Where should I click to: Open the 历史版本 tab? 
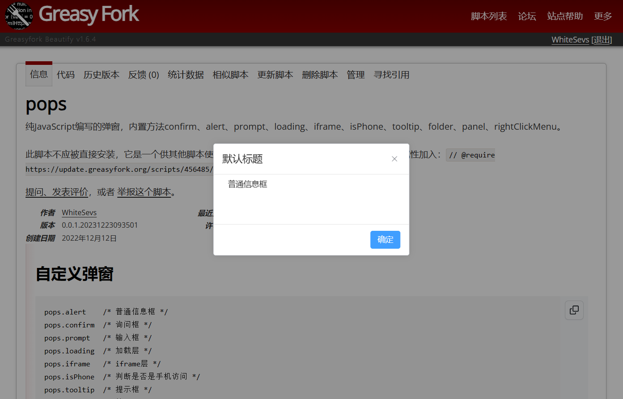tap(102, 75)
